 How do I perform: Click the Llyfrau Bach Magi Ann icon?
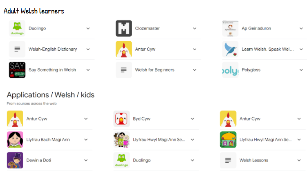click(x=15, y=139)
